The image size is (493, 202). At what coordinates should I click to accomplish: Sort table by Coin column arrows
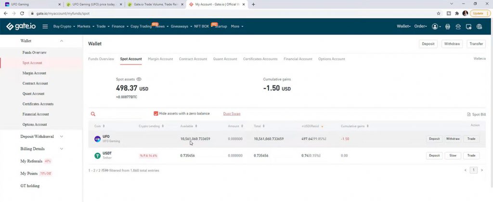click(104, 126)
